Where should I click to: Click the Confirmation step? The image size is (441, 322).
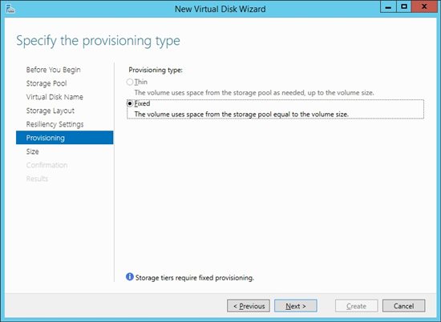[47, 165]
